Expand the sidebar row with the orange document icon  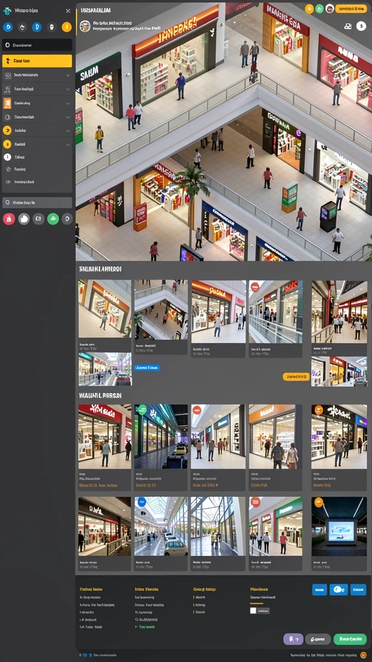37,103
